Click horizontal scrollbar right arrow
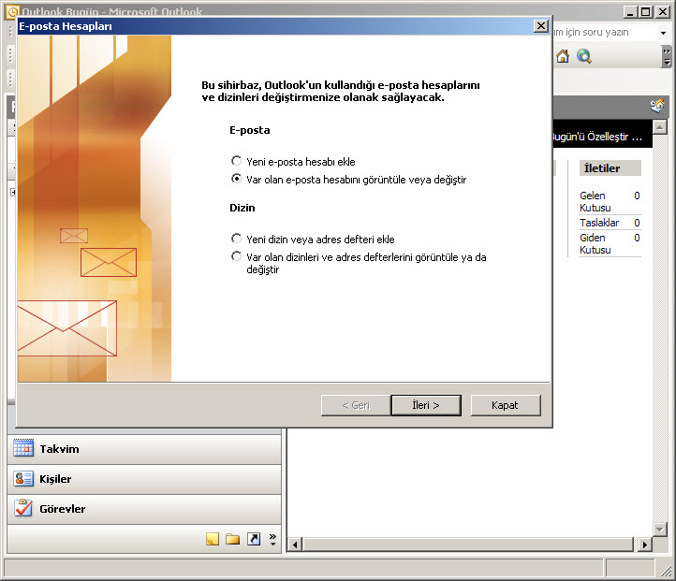This screenshot has width=676, height=581. click(644, 545)
